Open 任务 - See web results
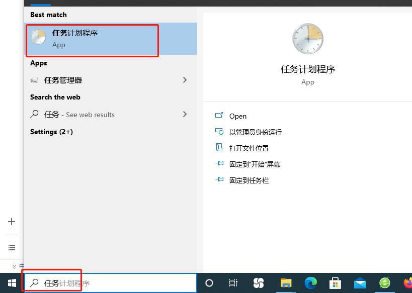Screen dimensions: 412x293 coord(111,115)
